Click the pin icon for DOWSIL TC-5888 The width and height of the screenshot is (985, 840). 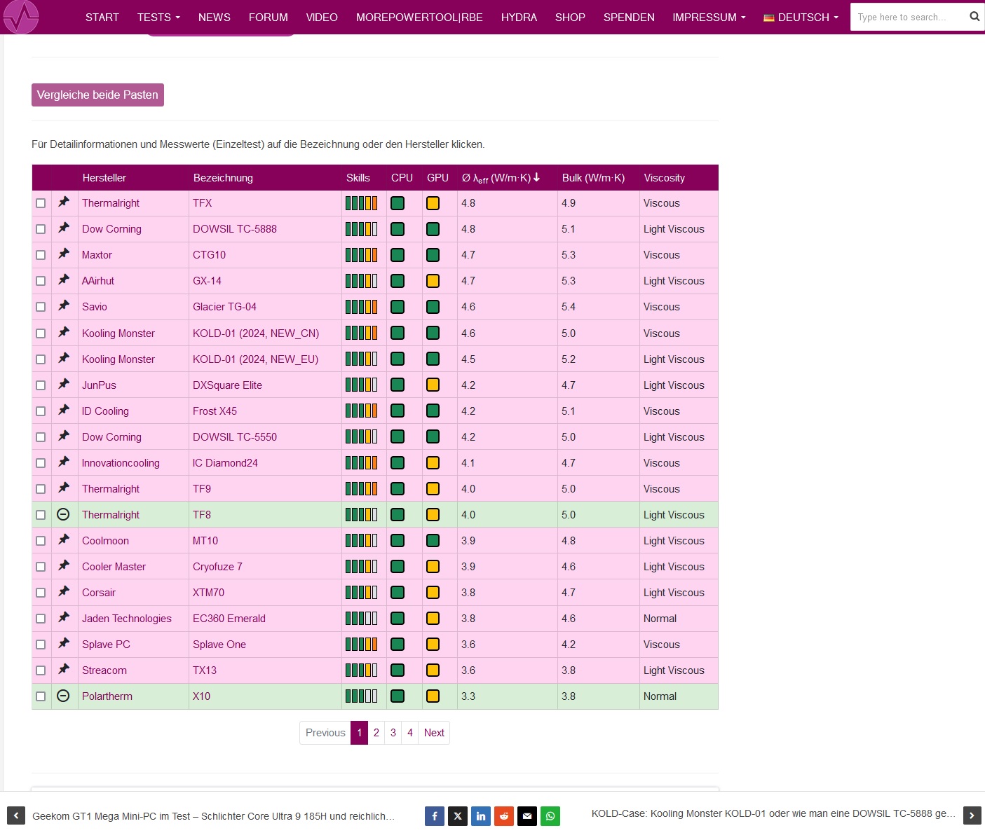click(x=64, y=228)
